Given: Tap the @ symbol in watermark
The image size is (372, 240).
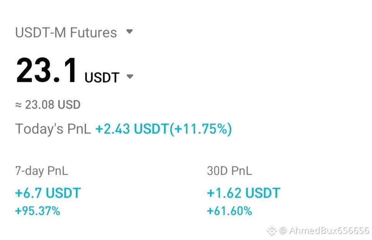Looking at the screenshot, I should [x=283, y=230].
